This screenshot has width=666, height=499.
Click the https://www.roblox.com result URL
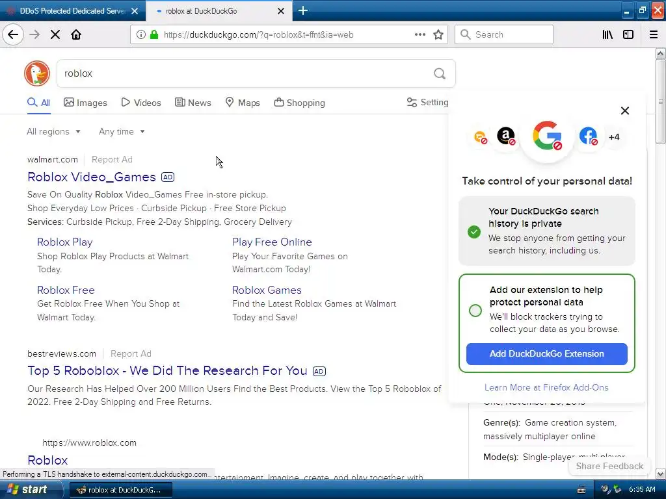pyautogui.click(x=89, y=442)
